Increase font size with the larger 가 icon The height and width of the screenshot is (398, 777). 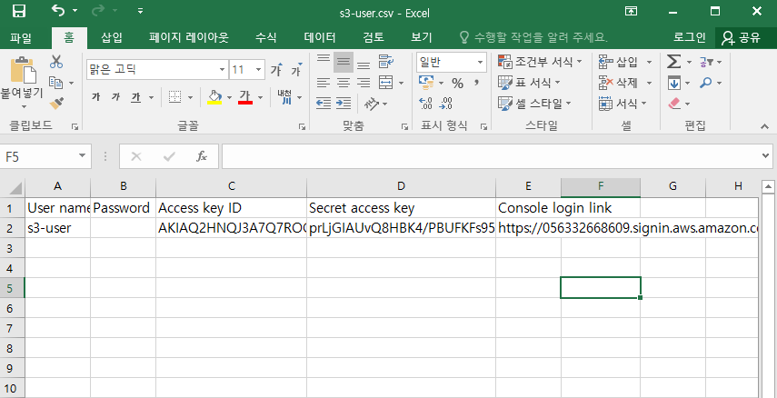277,70
